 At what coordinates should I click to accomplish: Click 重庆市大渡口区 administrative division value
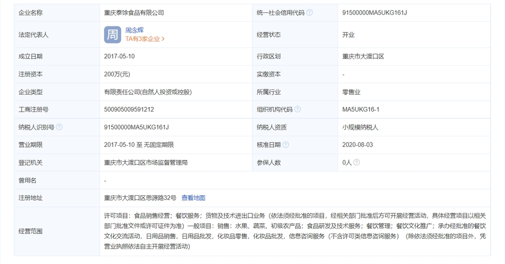click(x=363, y=56)
